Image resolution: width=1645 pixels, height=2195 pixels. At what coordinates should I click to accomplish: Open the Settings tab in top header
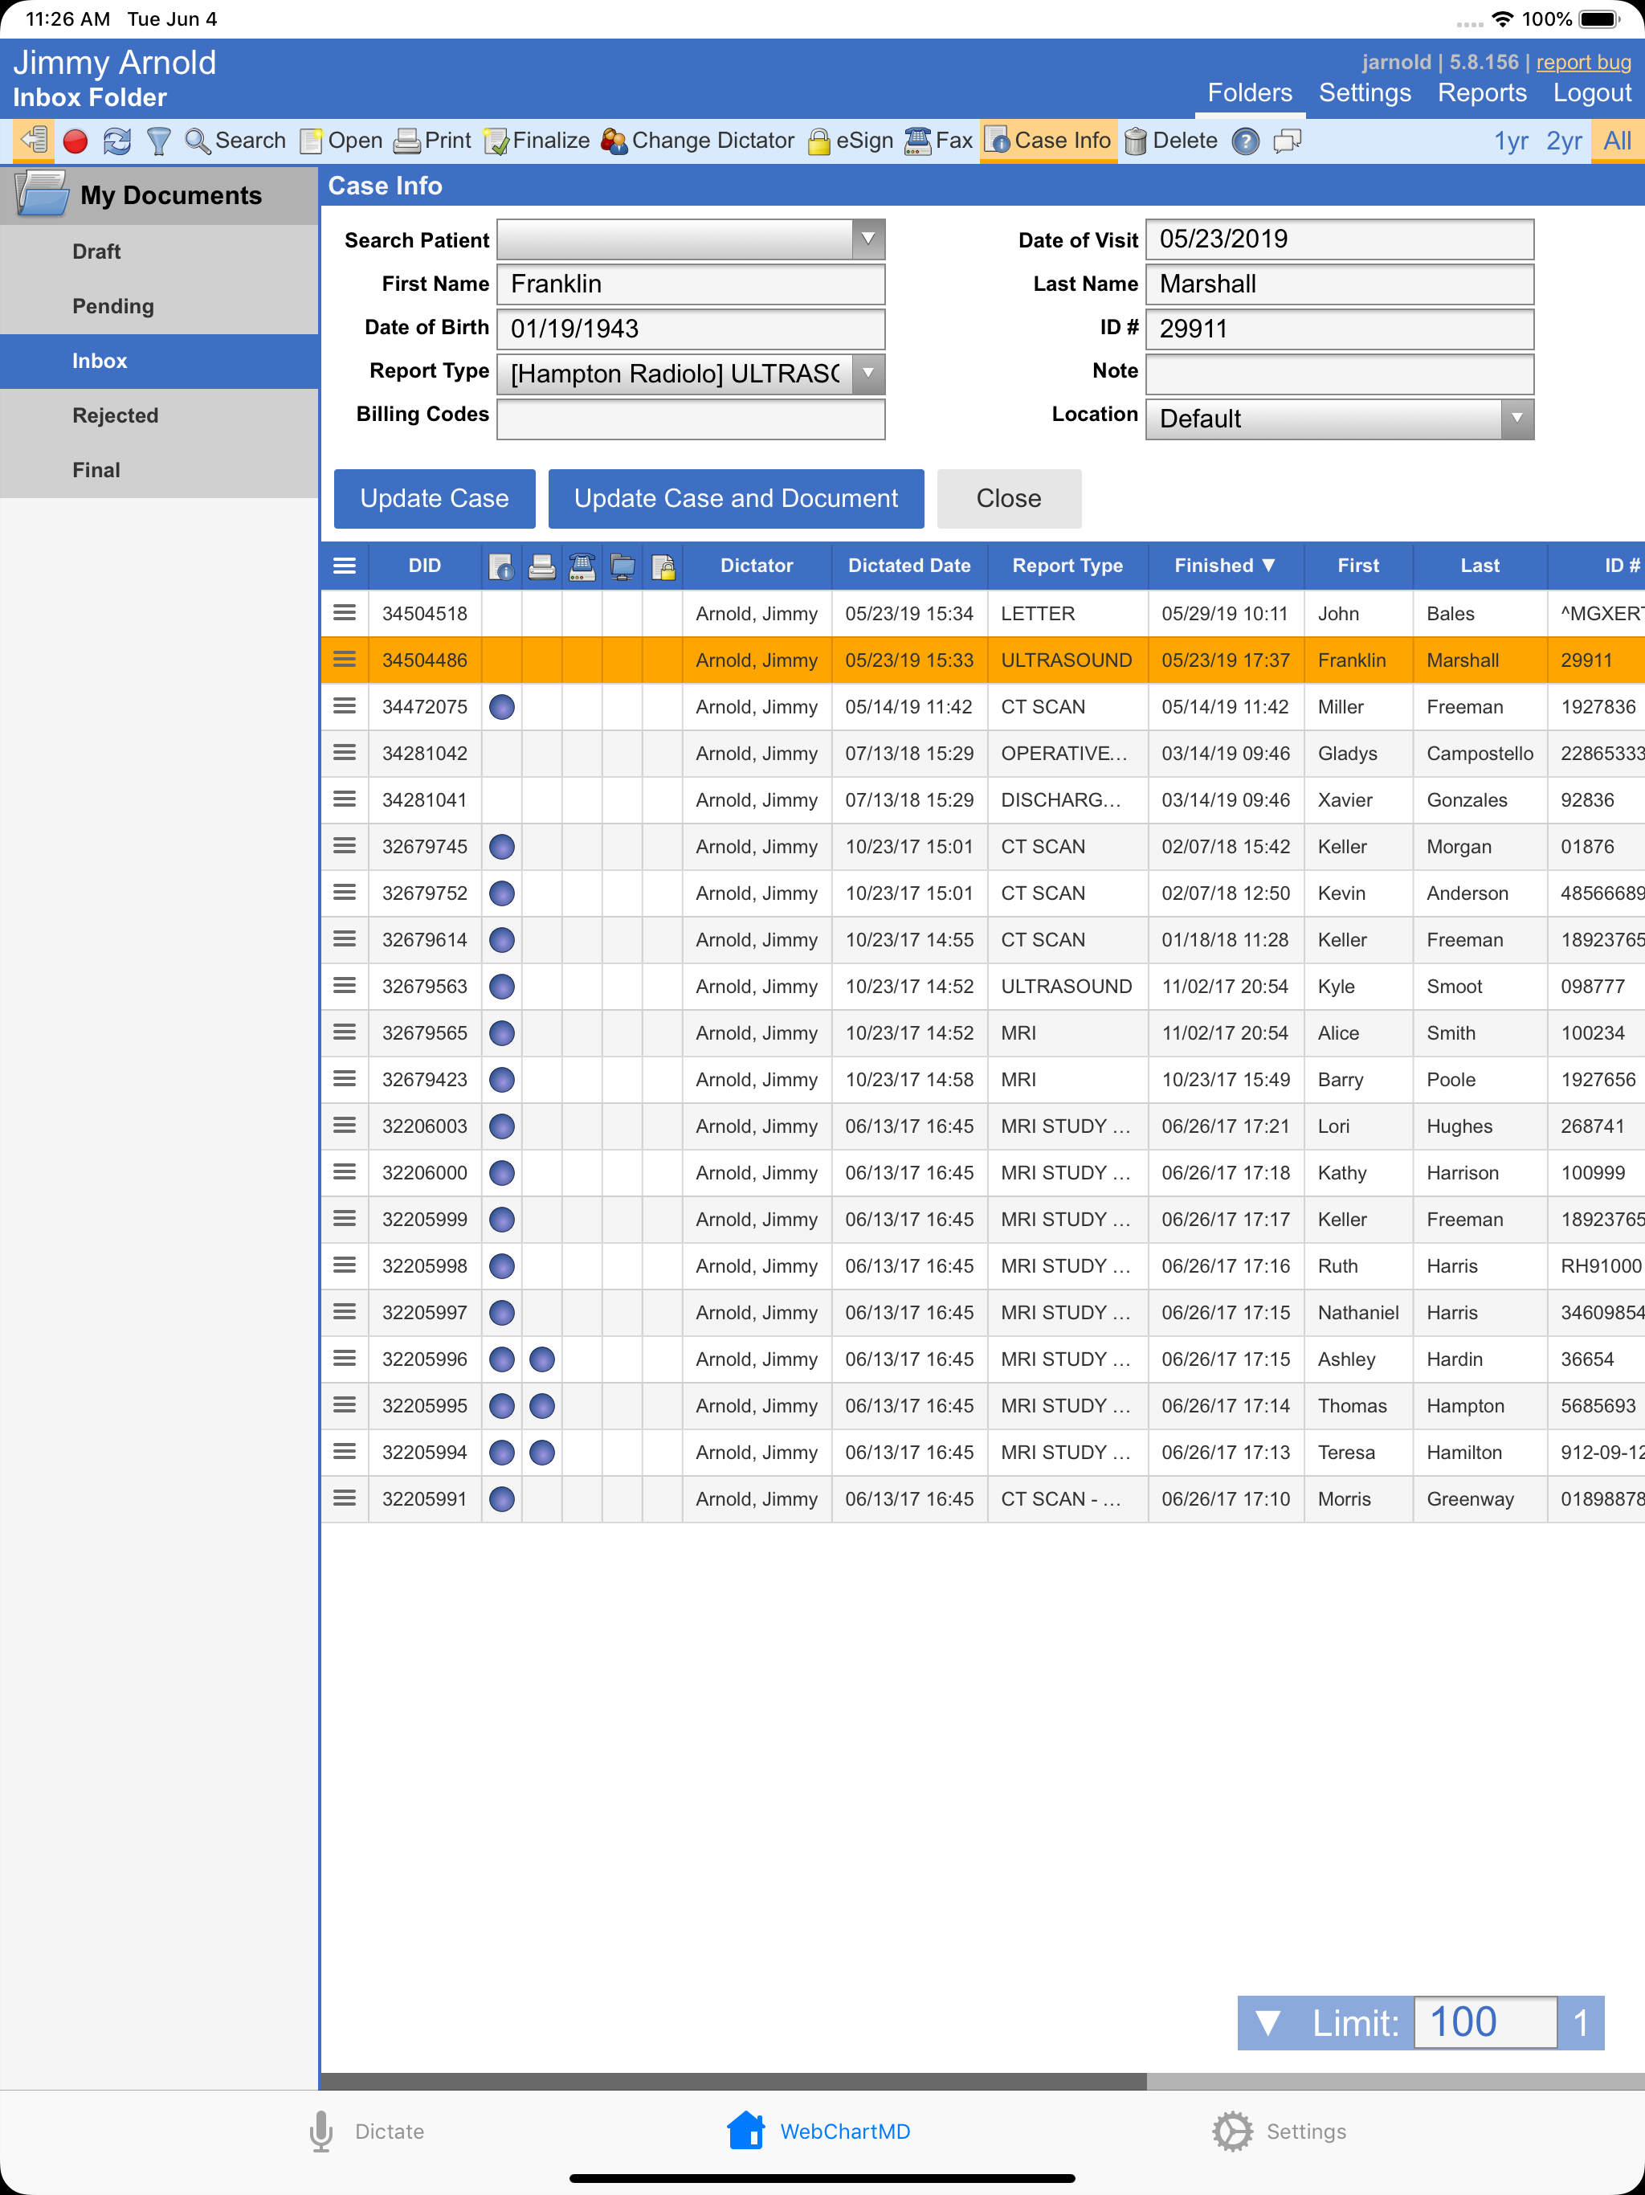[x=1364, y=93]
